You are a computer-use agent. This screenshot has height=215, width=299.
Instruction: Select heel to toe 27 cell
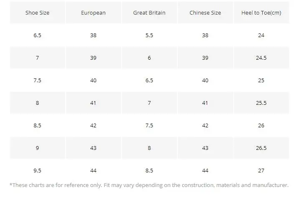[261, 171]
